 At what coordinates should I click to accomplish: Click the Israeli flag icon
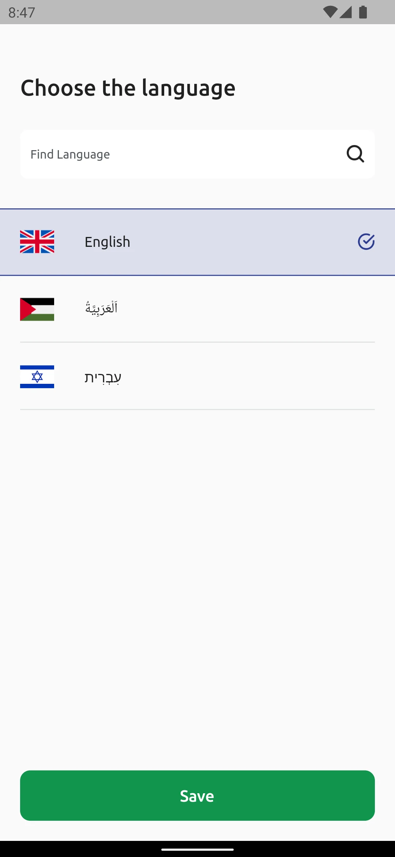coord(37,377)
